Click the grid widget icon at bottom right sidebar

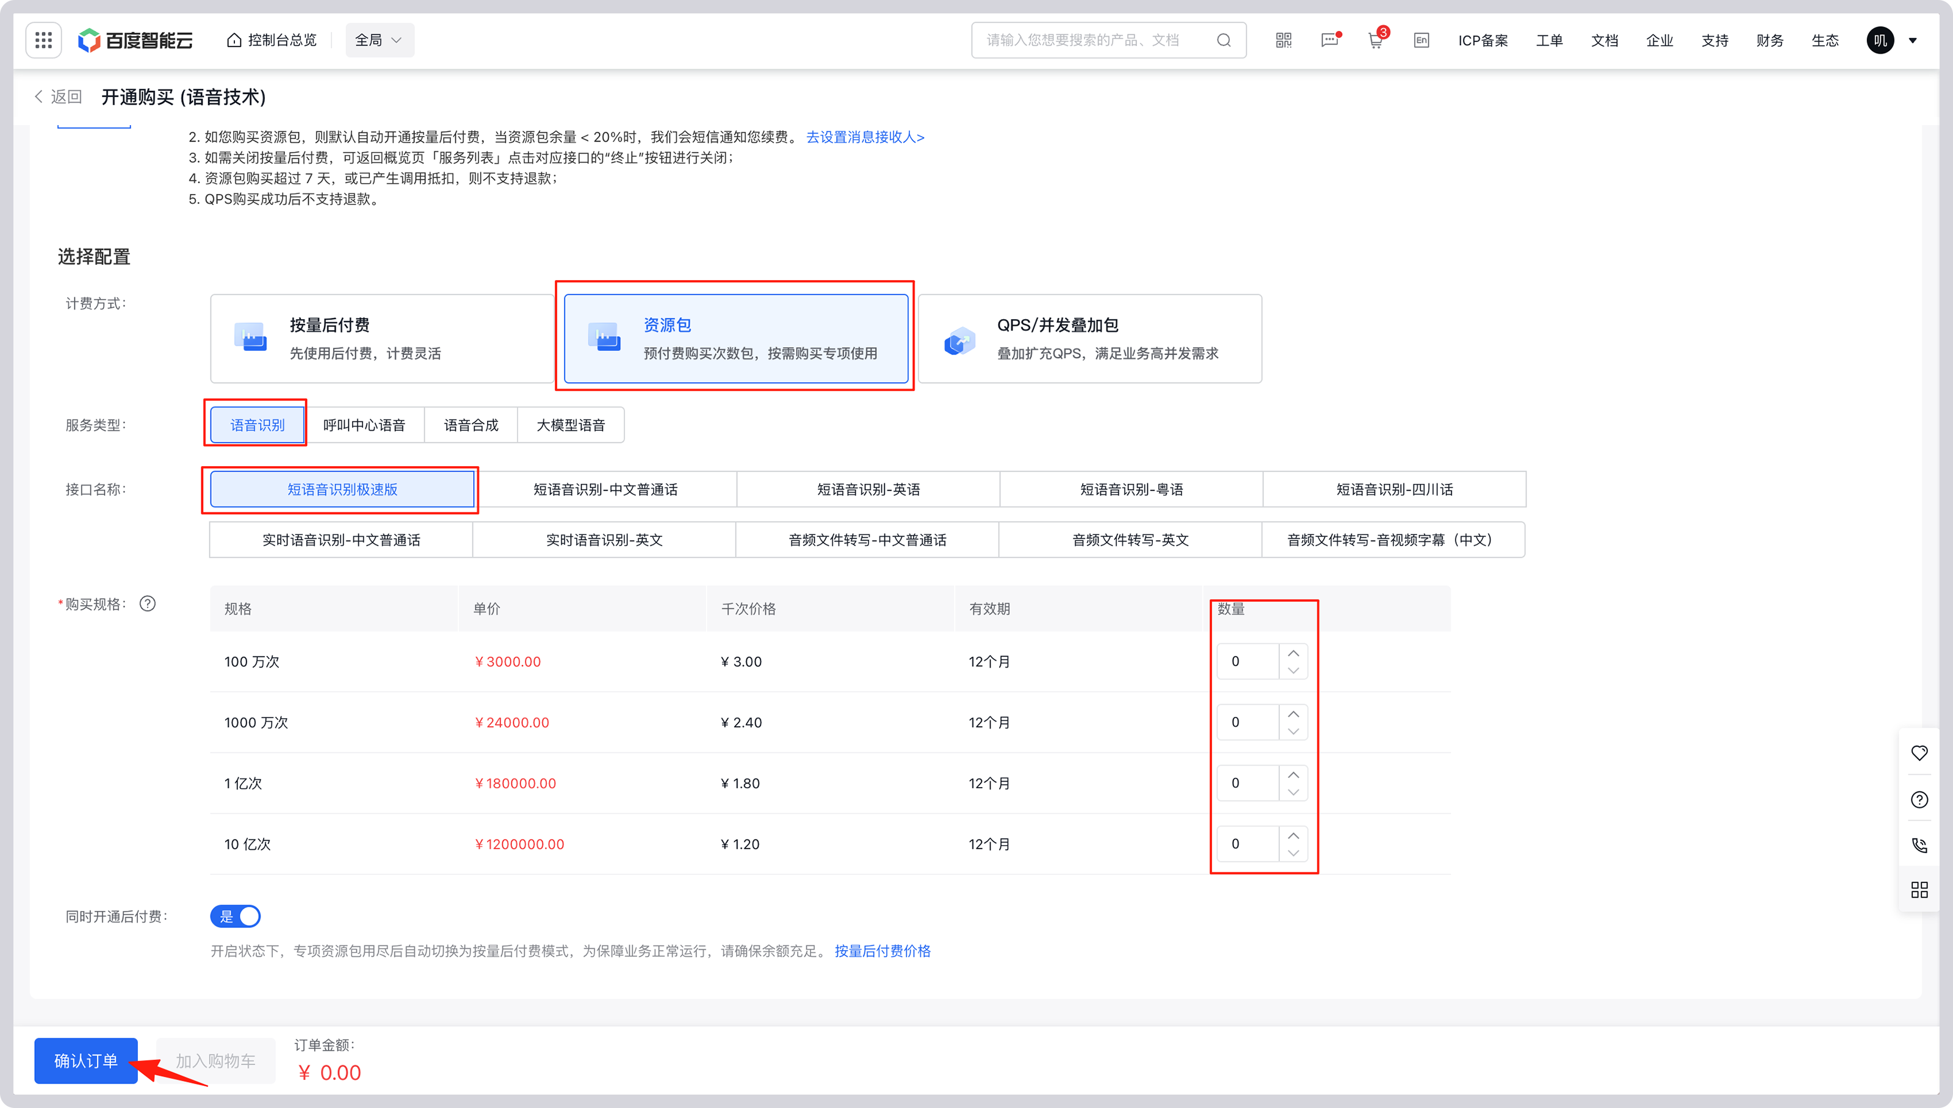1919,889
